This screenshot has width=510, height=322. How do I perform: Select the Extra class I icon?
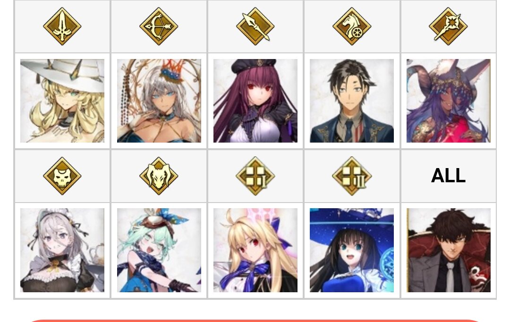coord(255,176)
